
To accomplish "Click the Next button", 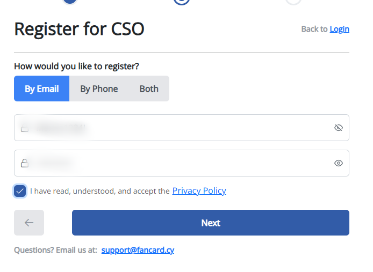I will [x=211, y=223].
